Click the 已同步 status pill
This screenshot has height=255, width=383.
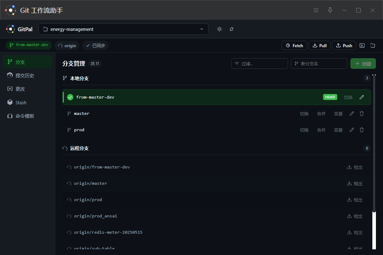95,45
